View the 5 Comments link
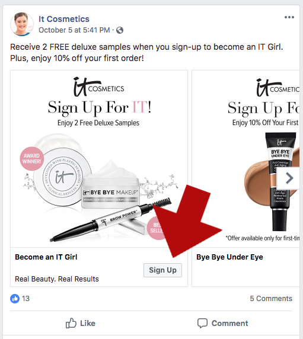The height and width of the screenshot is (339, 303). click(x=271, y=298)
